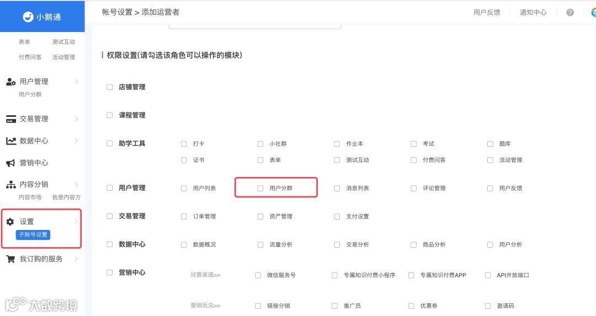Expand the 内容分销 sidebar chevron

coord(76,185)
